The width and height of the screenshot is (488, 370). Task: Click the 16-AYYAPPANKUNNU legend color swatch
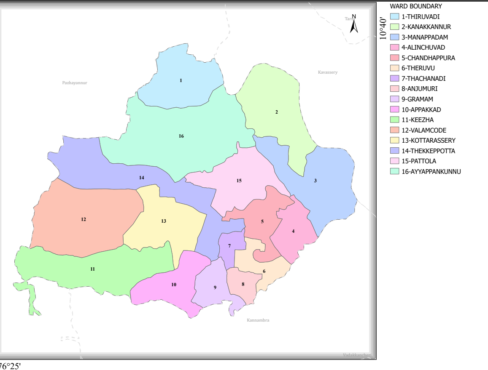point(395,171)
